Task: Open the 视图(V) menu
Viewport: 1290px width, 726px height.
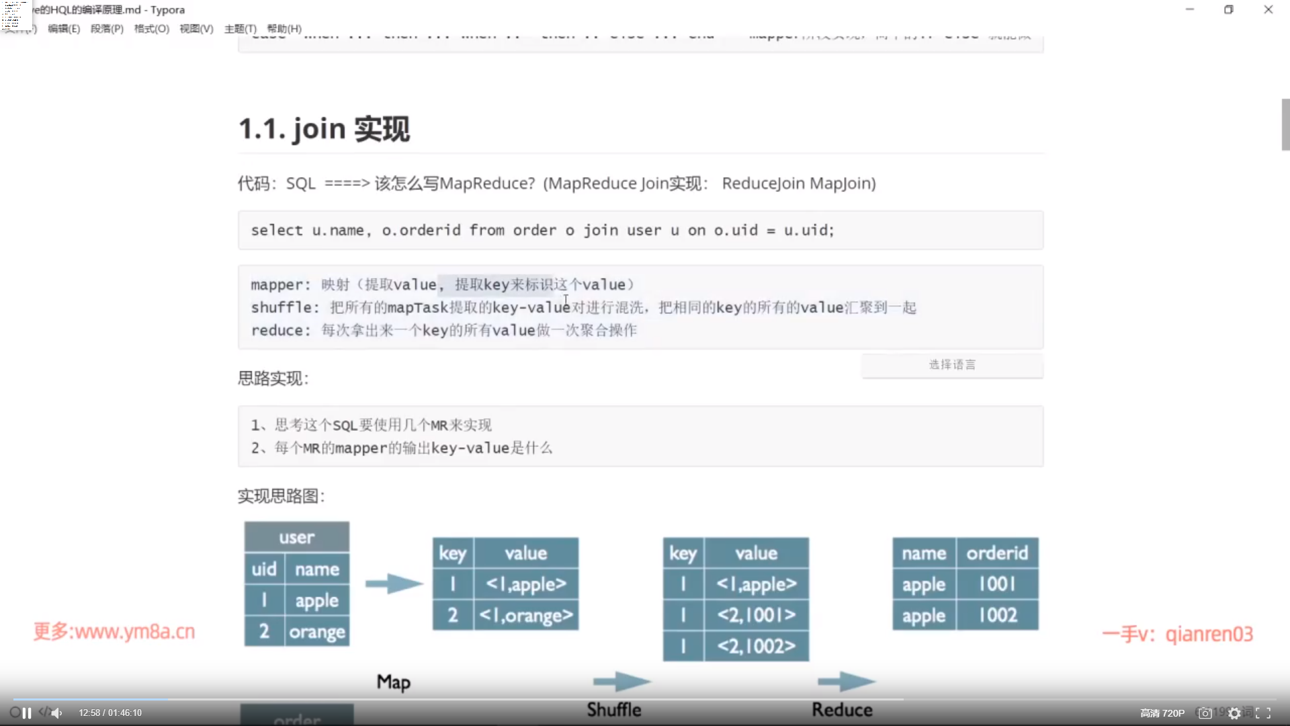Action: click(196, 29)
